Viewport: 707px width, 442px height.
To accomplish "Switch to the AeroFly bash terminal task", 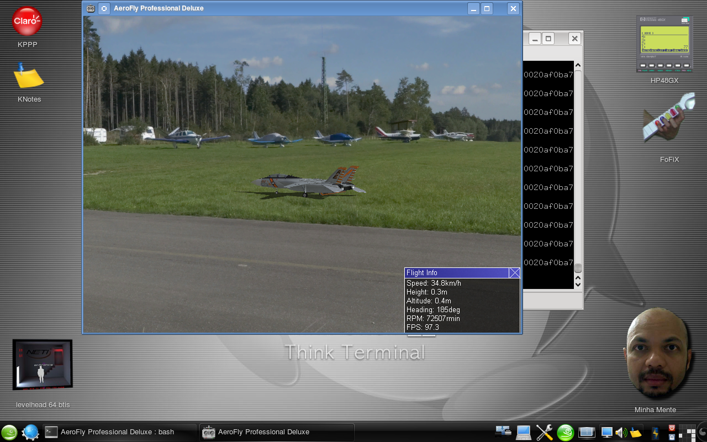I will [x=119, y=432].
